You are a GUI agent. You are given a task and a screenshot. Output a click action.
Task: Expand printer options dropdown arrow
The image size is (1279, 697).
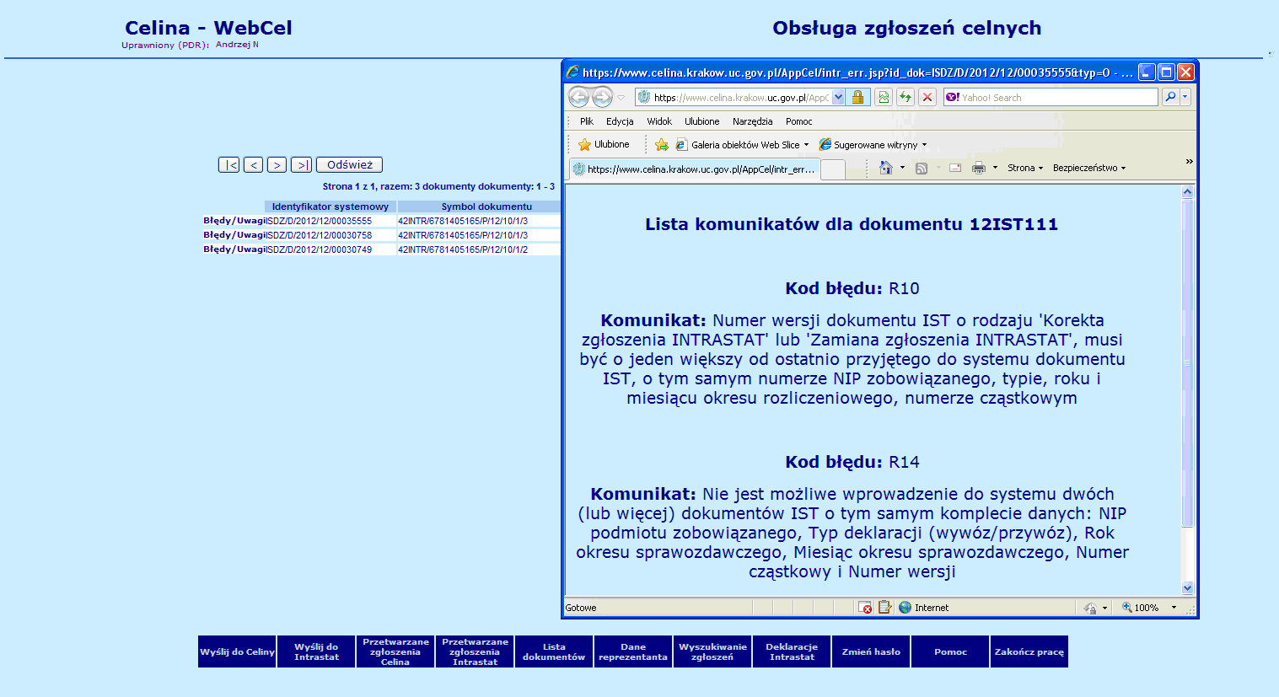995,168
